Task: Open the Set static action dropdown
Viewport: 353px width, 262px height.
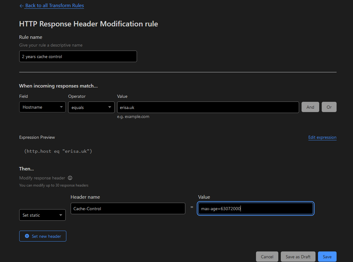Action: [x=42, y=215]
